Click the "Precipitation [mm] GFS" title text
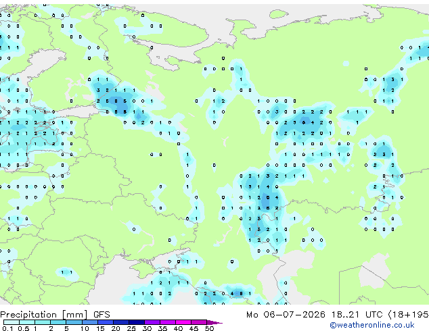The width and height of the screenshot is (429, 331). (x=55, y=315)
